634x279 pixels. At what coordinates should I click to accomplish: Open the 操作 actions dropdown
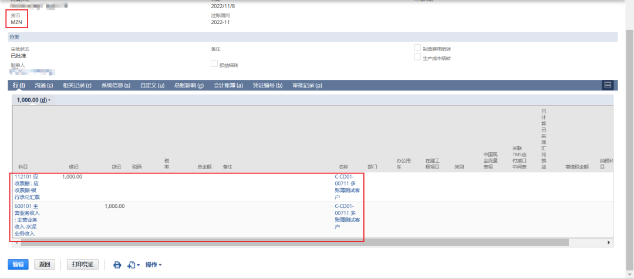tap(153, 265)
